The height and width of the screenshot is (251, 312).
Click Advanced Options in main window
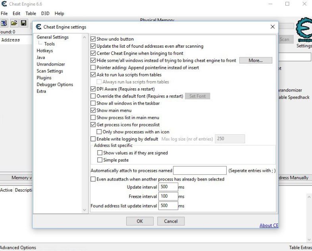point(18,247)
